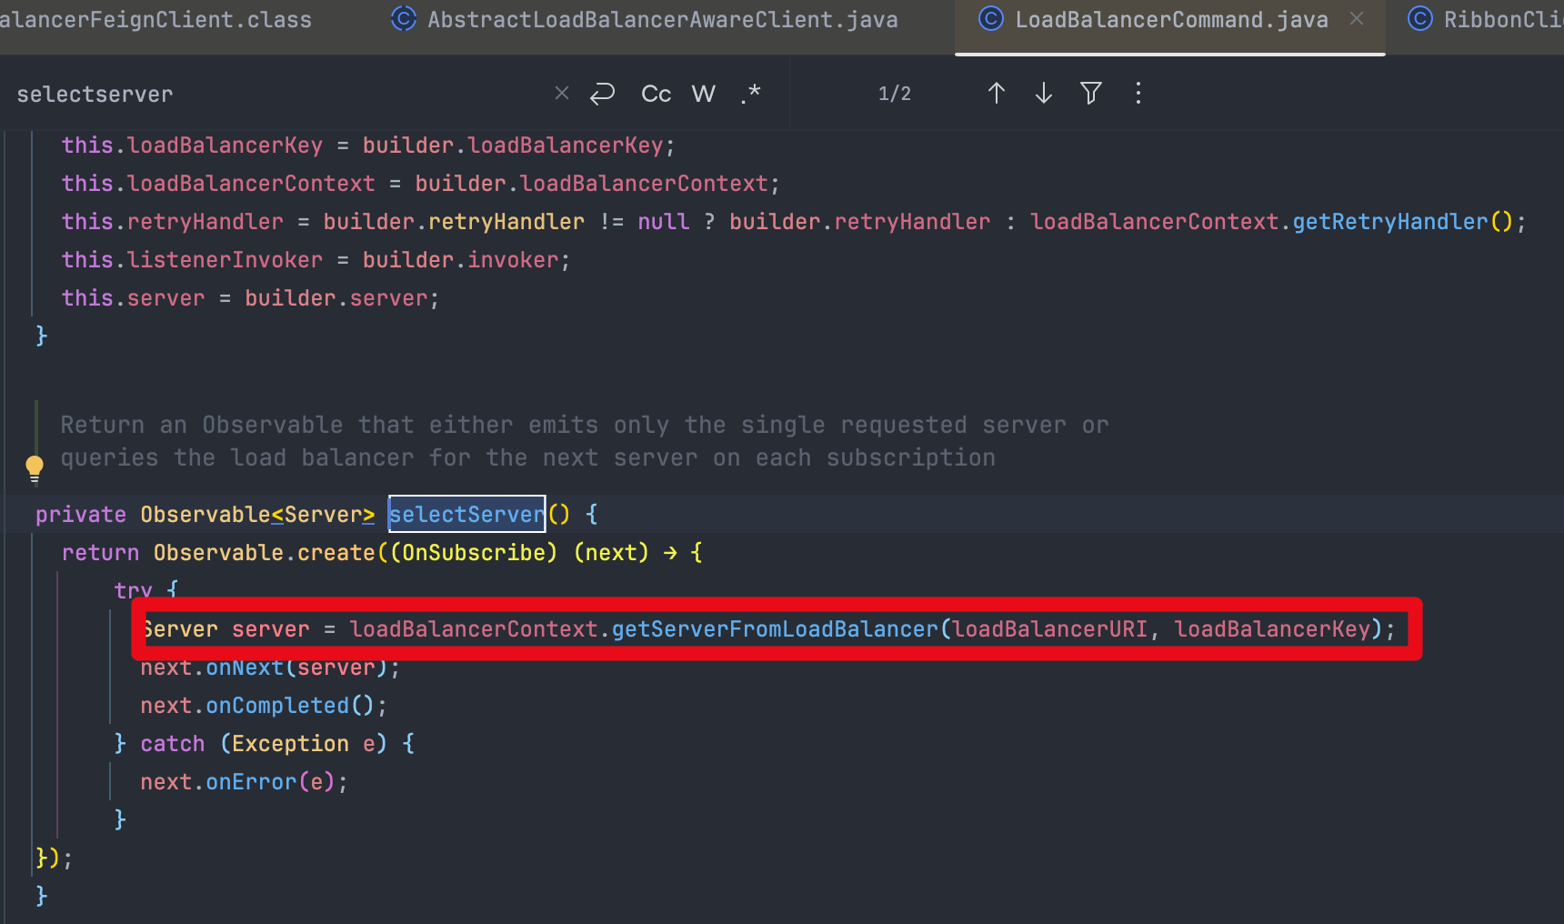The height and width of the screenshot is (924, 1564).
Task: Click the catch (Exception e) line
Action: (x=265, y=744)
